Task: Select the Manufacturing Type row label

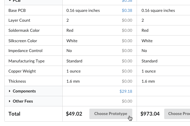Action: point(26,61)
